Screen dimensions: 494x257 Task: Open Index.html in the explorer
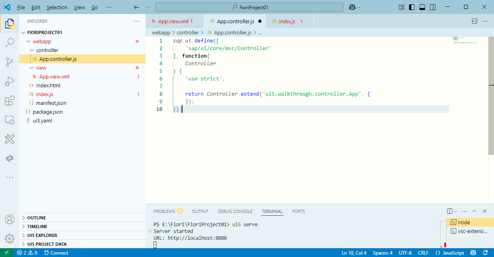(82, 85)
